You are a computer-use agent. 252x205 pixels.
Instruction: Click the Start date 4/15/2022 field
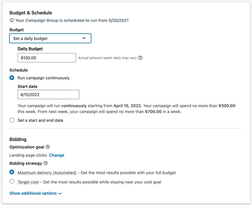(x=48, y=95)
